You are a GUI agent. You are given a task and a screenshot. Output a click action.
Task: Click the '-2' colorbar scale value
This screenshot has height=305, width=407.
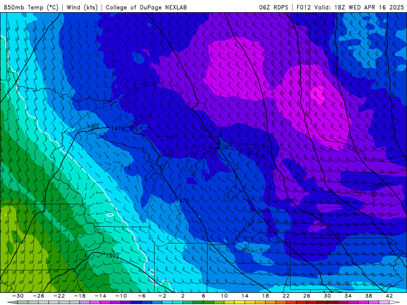pyautogui.click(x=162, y=296)
